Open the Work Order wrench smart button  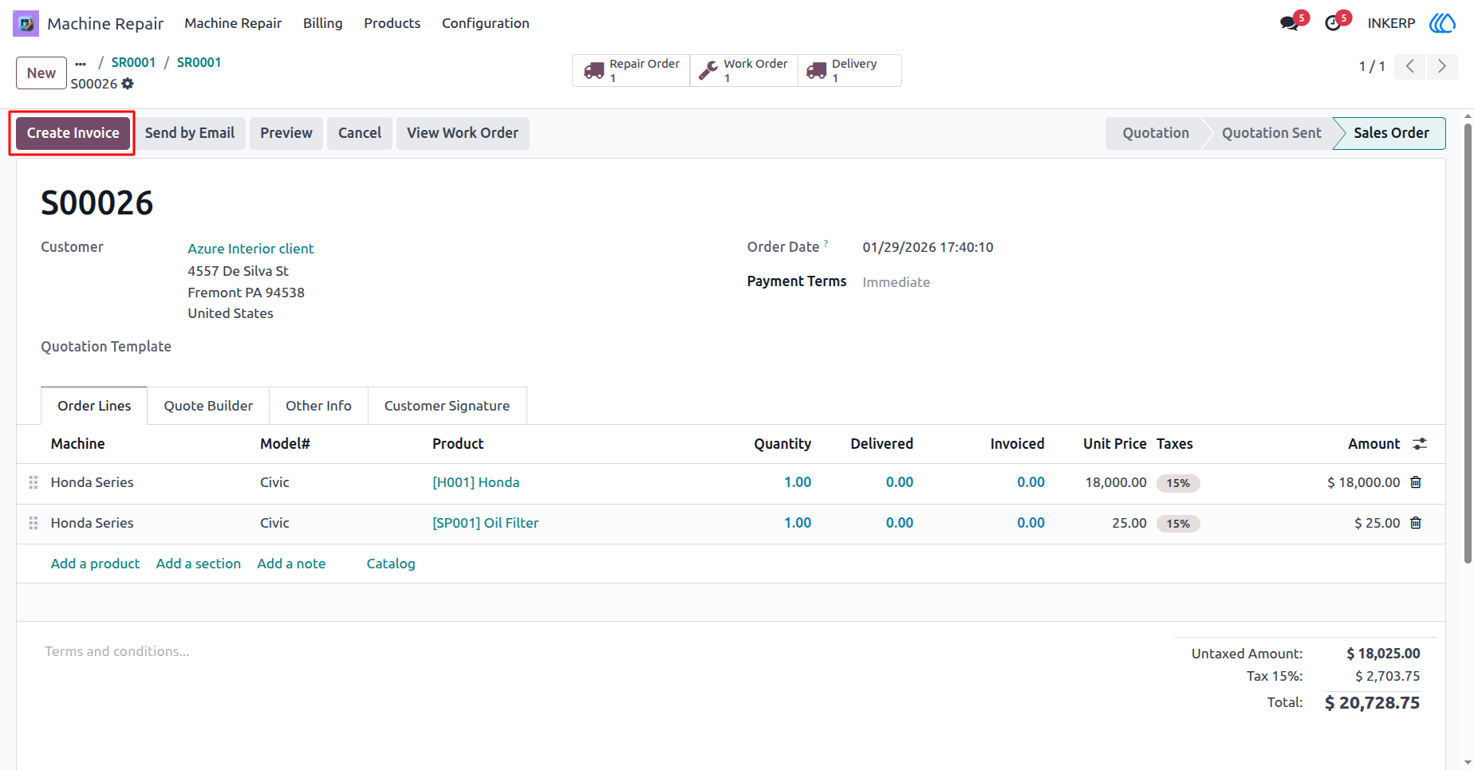743,70
